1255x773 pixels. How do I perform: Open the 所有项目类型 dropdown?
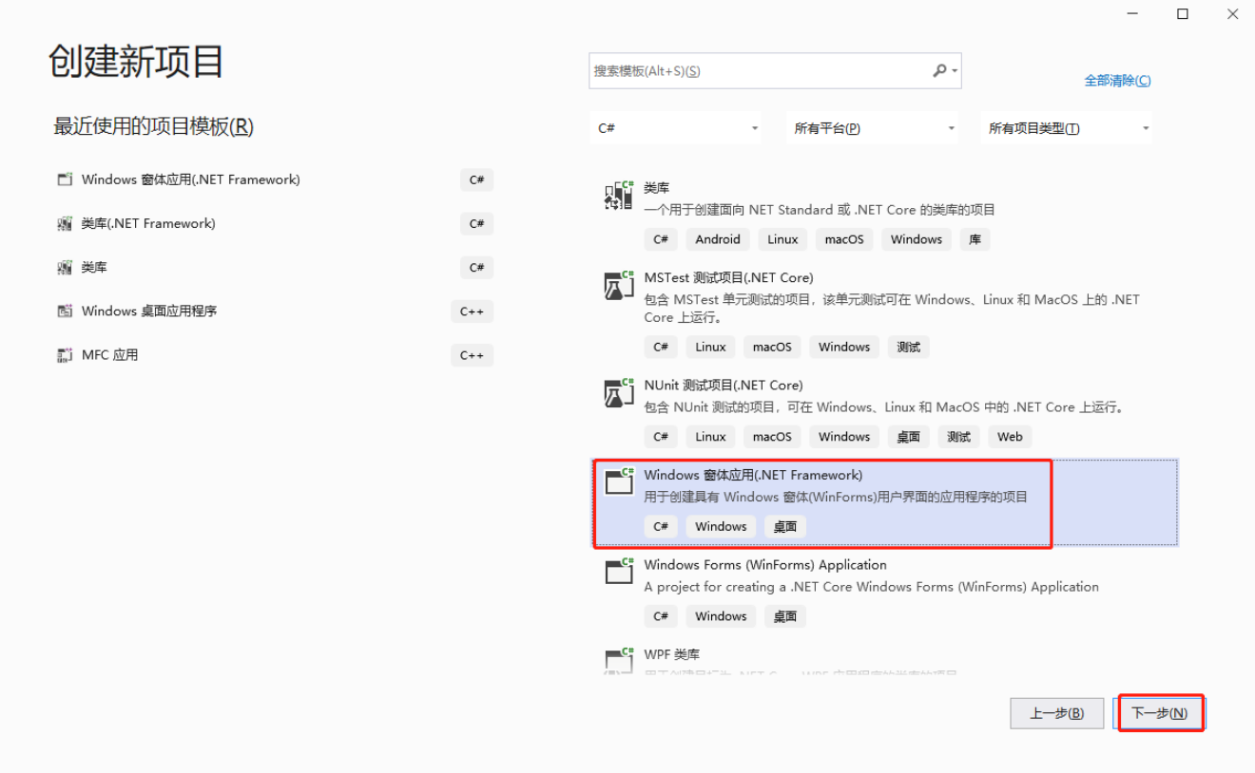[x=1067, y=128]
